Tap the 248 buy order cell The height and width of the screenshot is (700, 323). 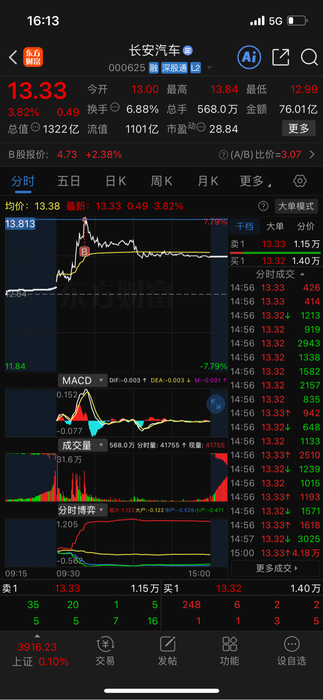pos(191,605)
